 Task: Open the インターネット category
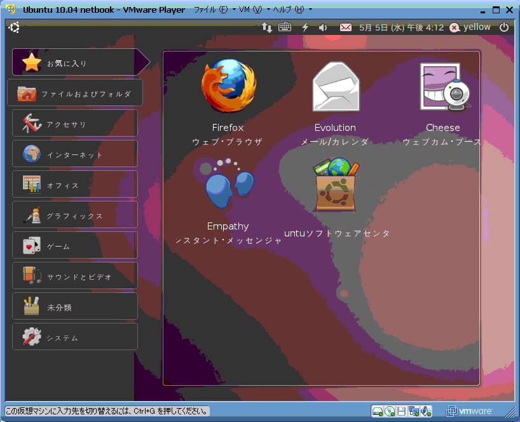pos(75,154)
